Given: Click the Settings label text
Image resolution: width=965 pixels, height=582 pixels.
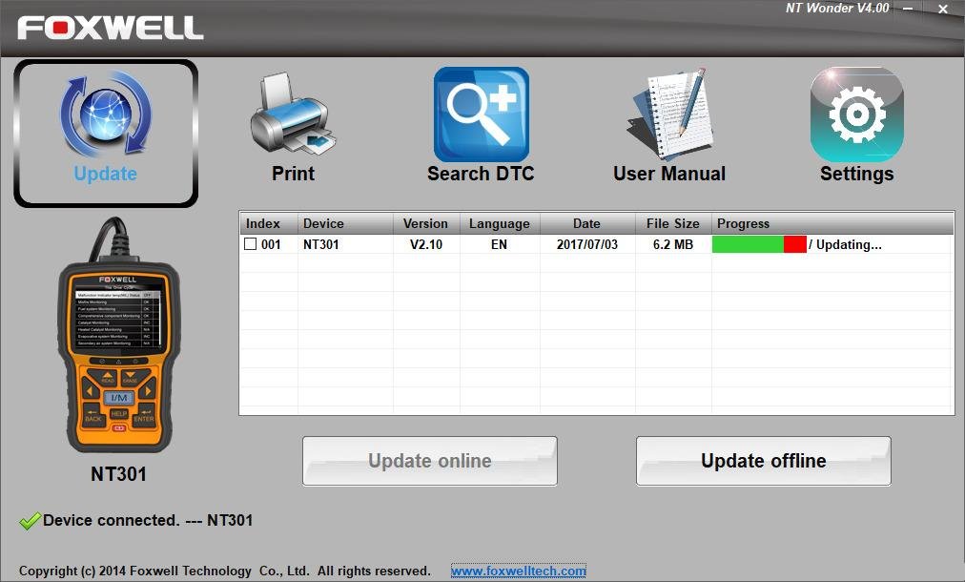Looking at the screenshot, I should click(856, 174).
